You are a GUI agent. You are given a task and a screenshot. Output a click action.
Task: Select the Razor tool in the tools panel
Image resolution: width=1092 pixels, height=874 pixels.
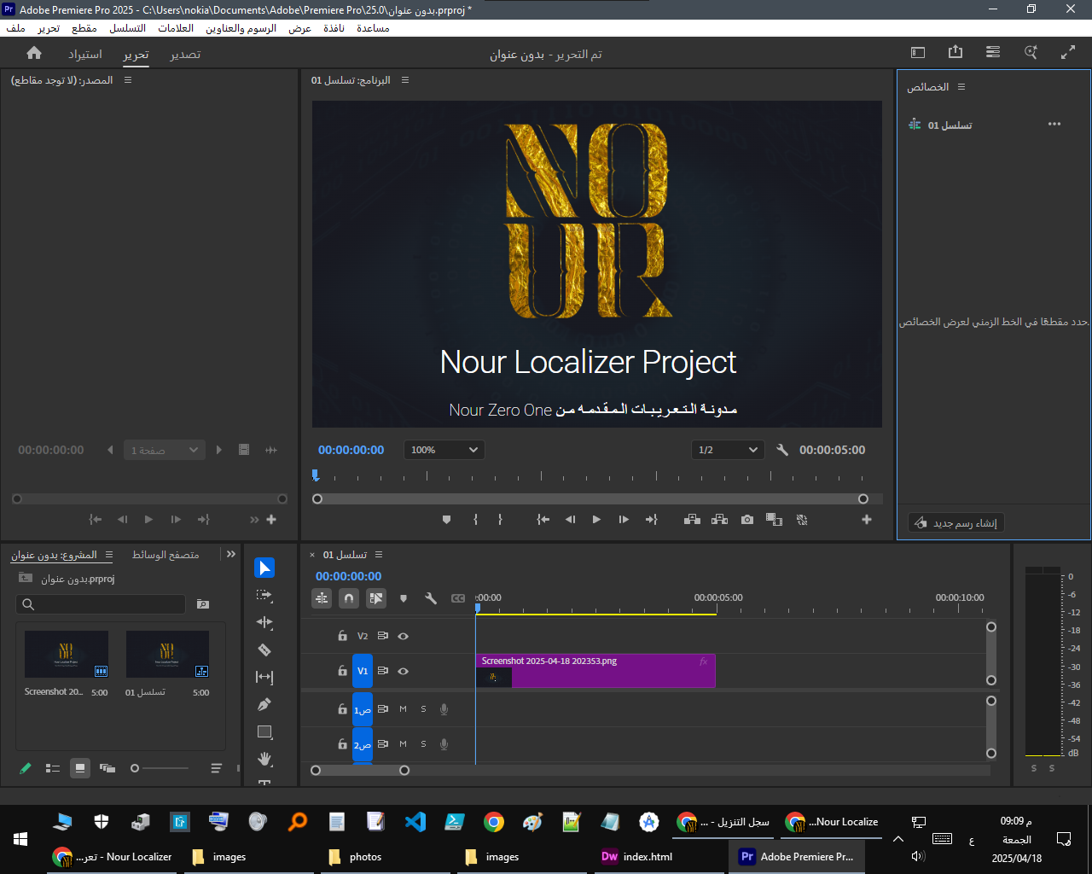(x=264, y=650)
